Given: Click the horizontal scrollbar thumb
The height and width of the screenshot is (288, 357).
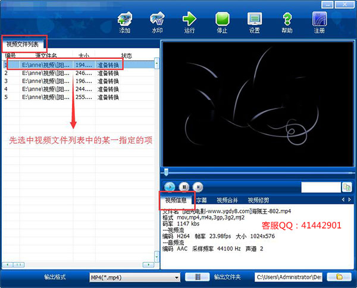Looking at the screenshot, I should [19, 265].
